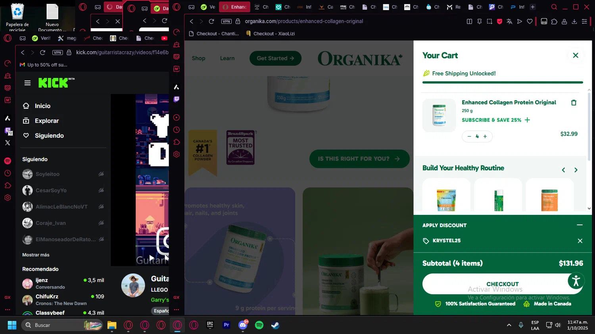Open Spotify in Kick window sidebar

coord(8,161)
